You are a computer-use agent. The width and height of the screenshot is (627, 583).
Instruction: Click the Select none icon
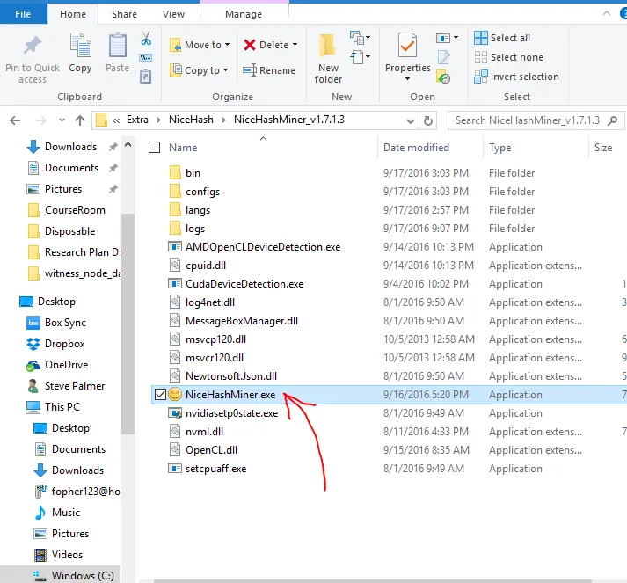pyautogui.click(x=481, y=57)
